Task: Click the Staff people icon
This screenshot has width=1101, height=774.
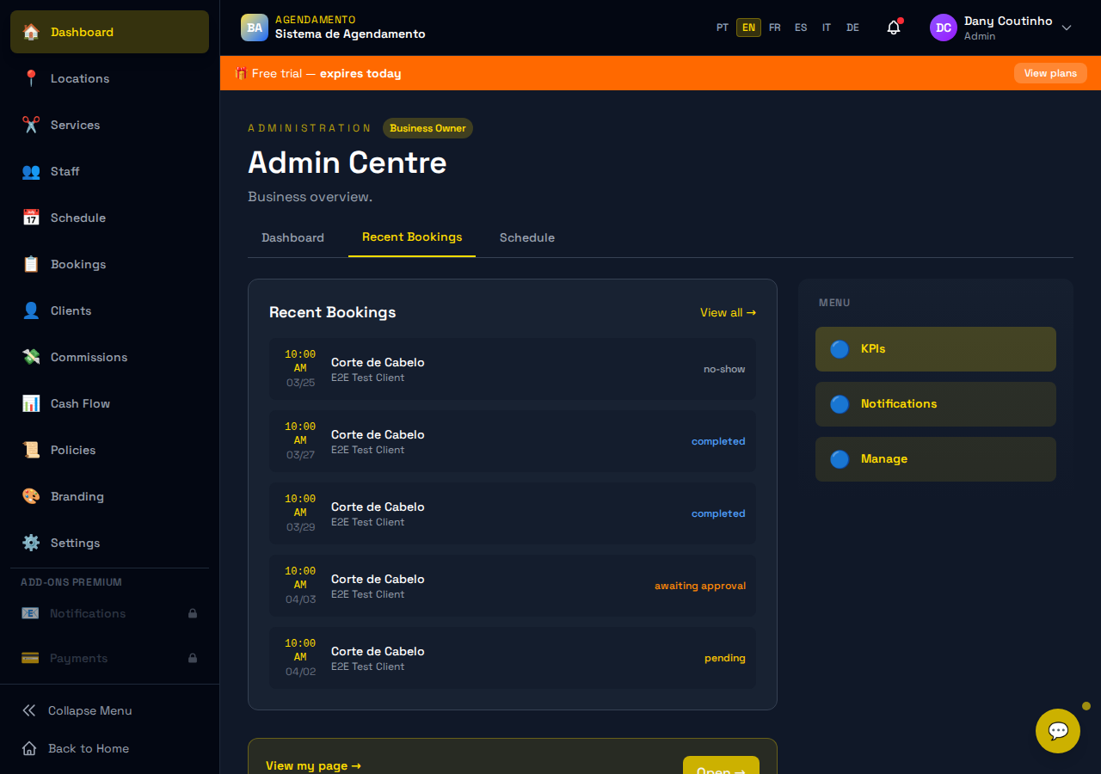Action: tap(31, 171)
